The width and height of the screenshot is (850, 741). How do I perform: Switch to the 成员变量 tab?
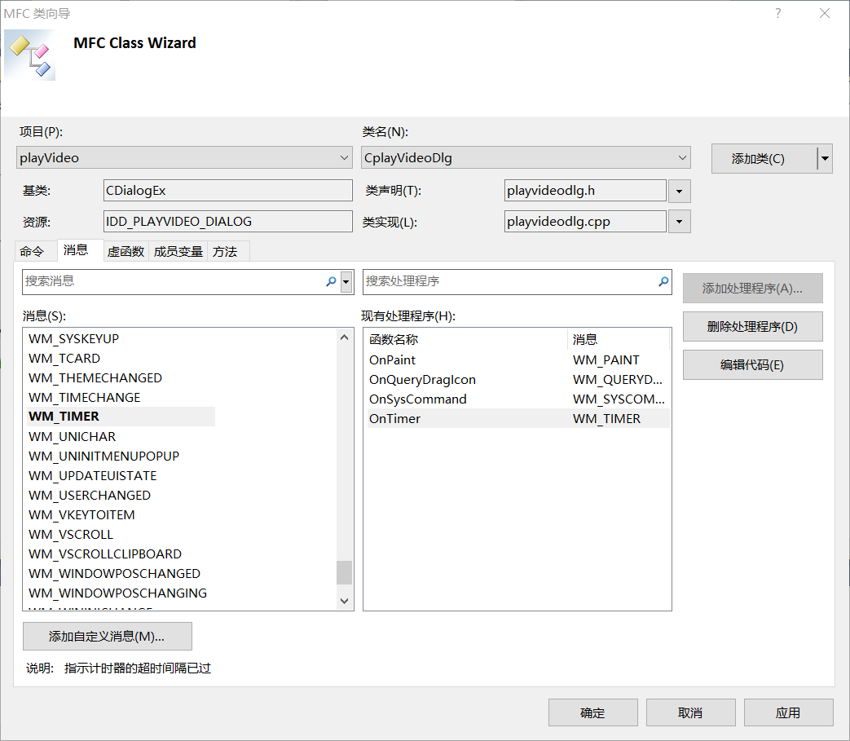[x=178, y=251]
